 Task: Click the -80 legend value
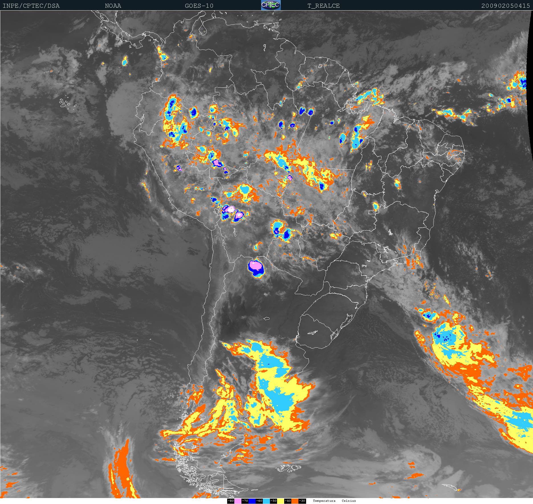click(231, 501)
